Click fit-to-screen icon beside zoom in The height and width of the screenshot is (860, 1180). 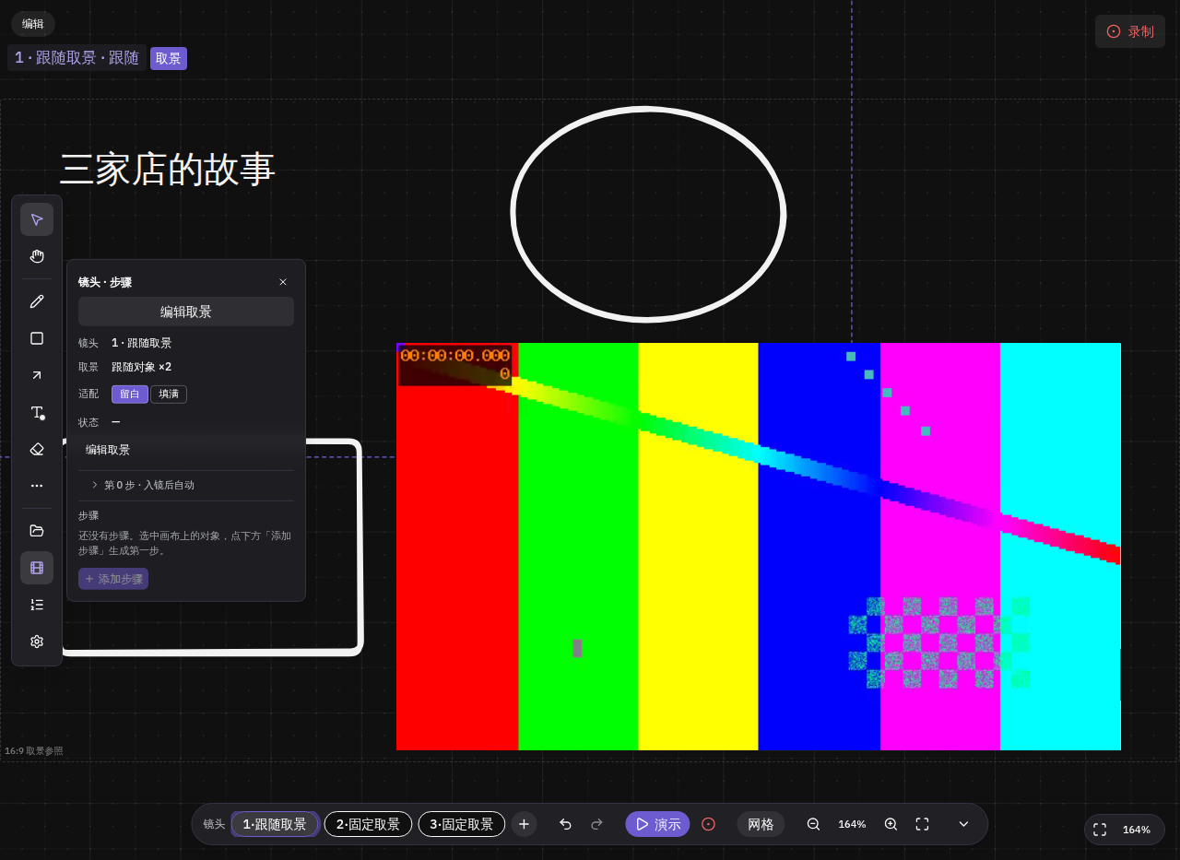click(922, 824)
